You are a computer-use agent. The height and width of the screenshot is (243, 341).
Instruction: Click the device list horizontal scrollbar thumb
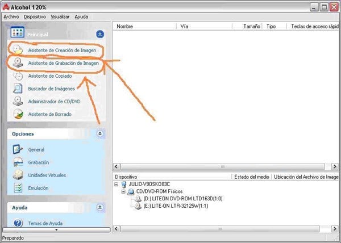220,229
